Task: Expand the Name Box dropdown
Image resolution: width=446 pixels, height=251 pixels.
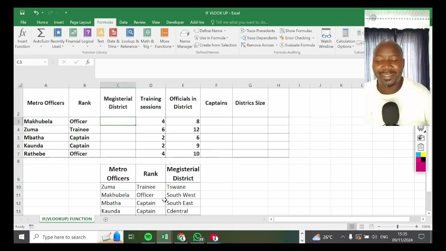Action: [x=45, y=62]
